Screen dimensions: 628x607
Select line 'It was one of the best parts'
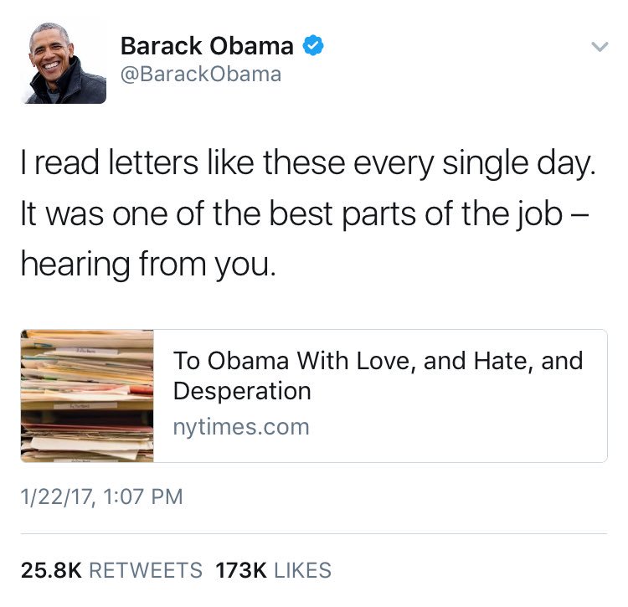coord(305,214)
